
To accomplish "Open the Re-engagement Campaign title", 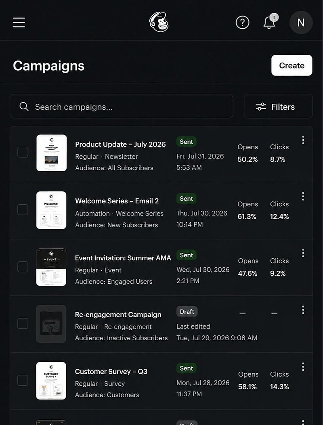I will pyautogui.click(x=118, y=315).
